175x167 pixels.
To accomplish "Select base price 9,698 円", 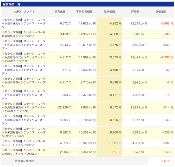I will (116, 82).
